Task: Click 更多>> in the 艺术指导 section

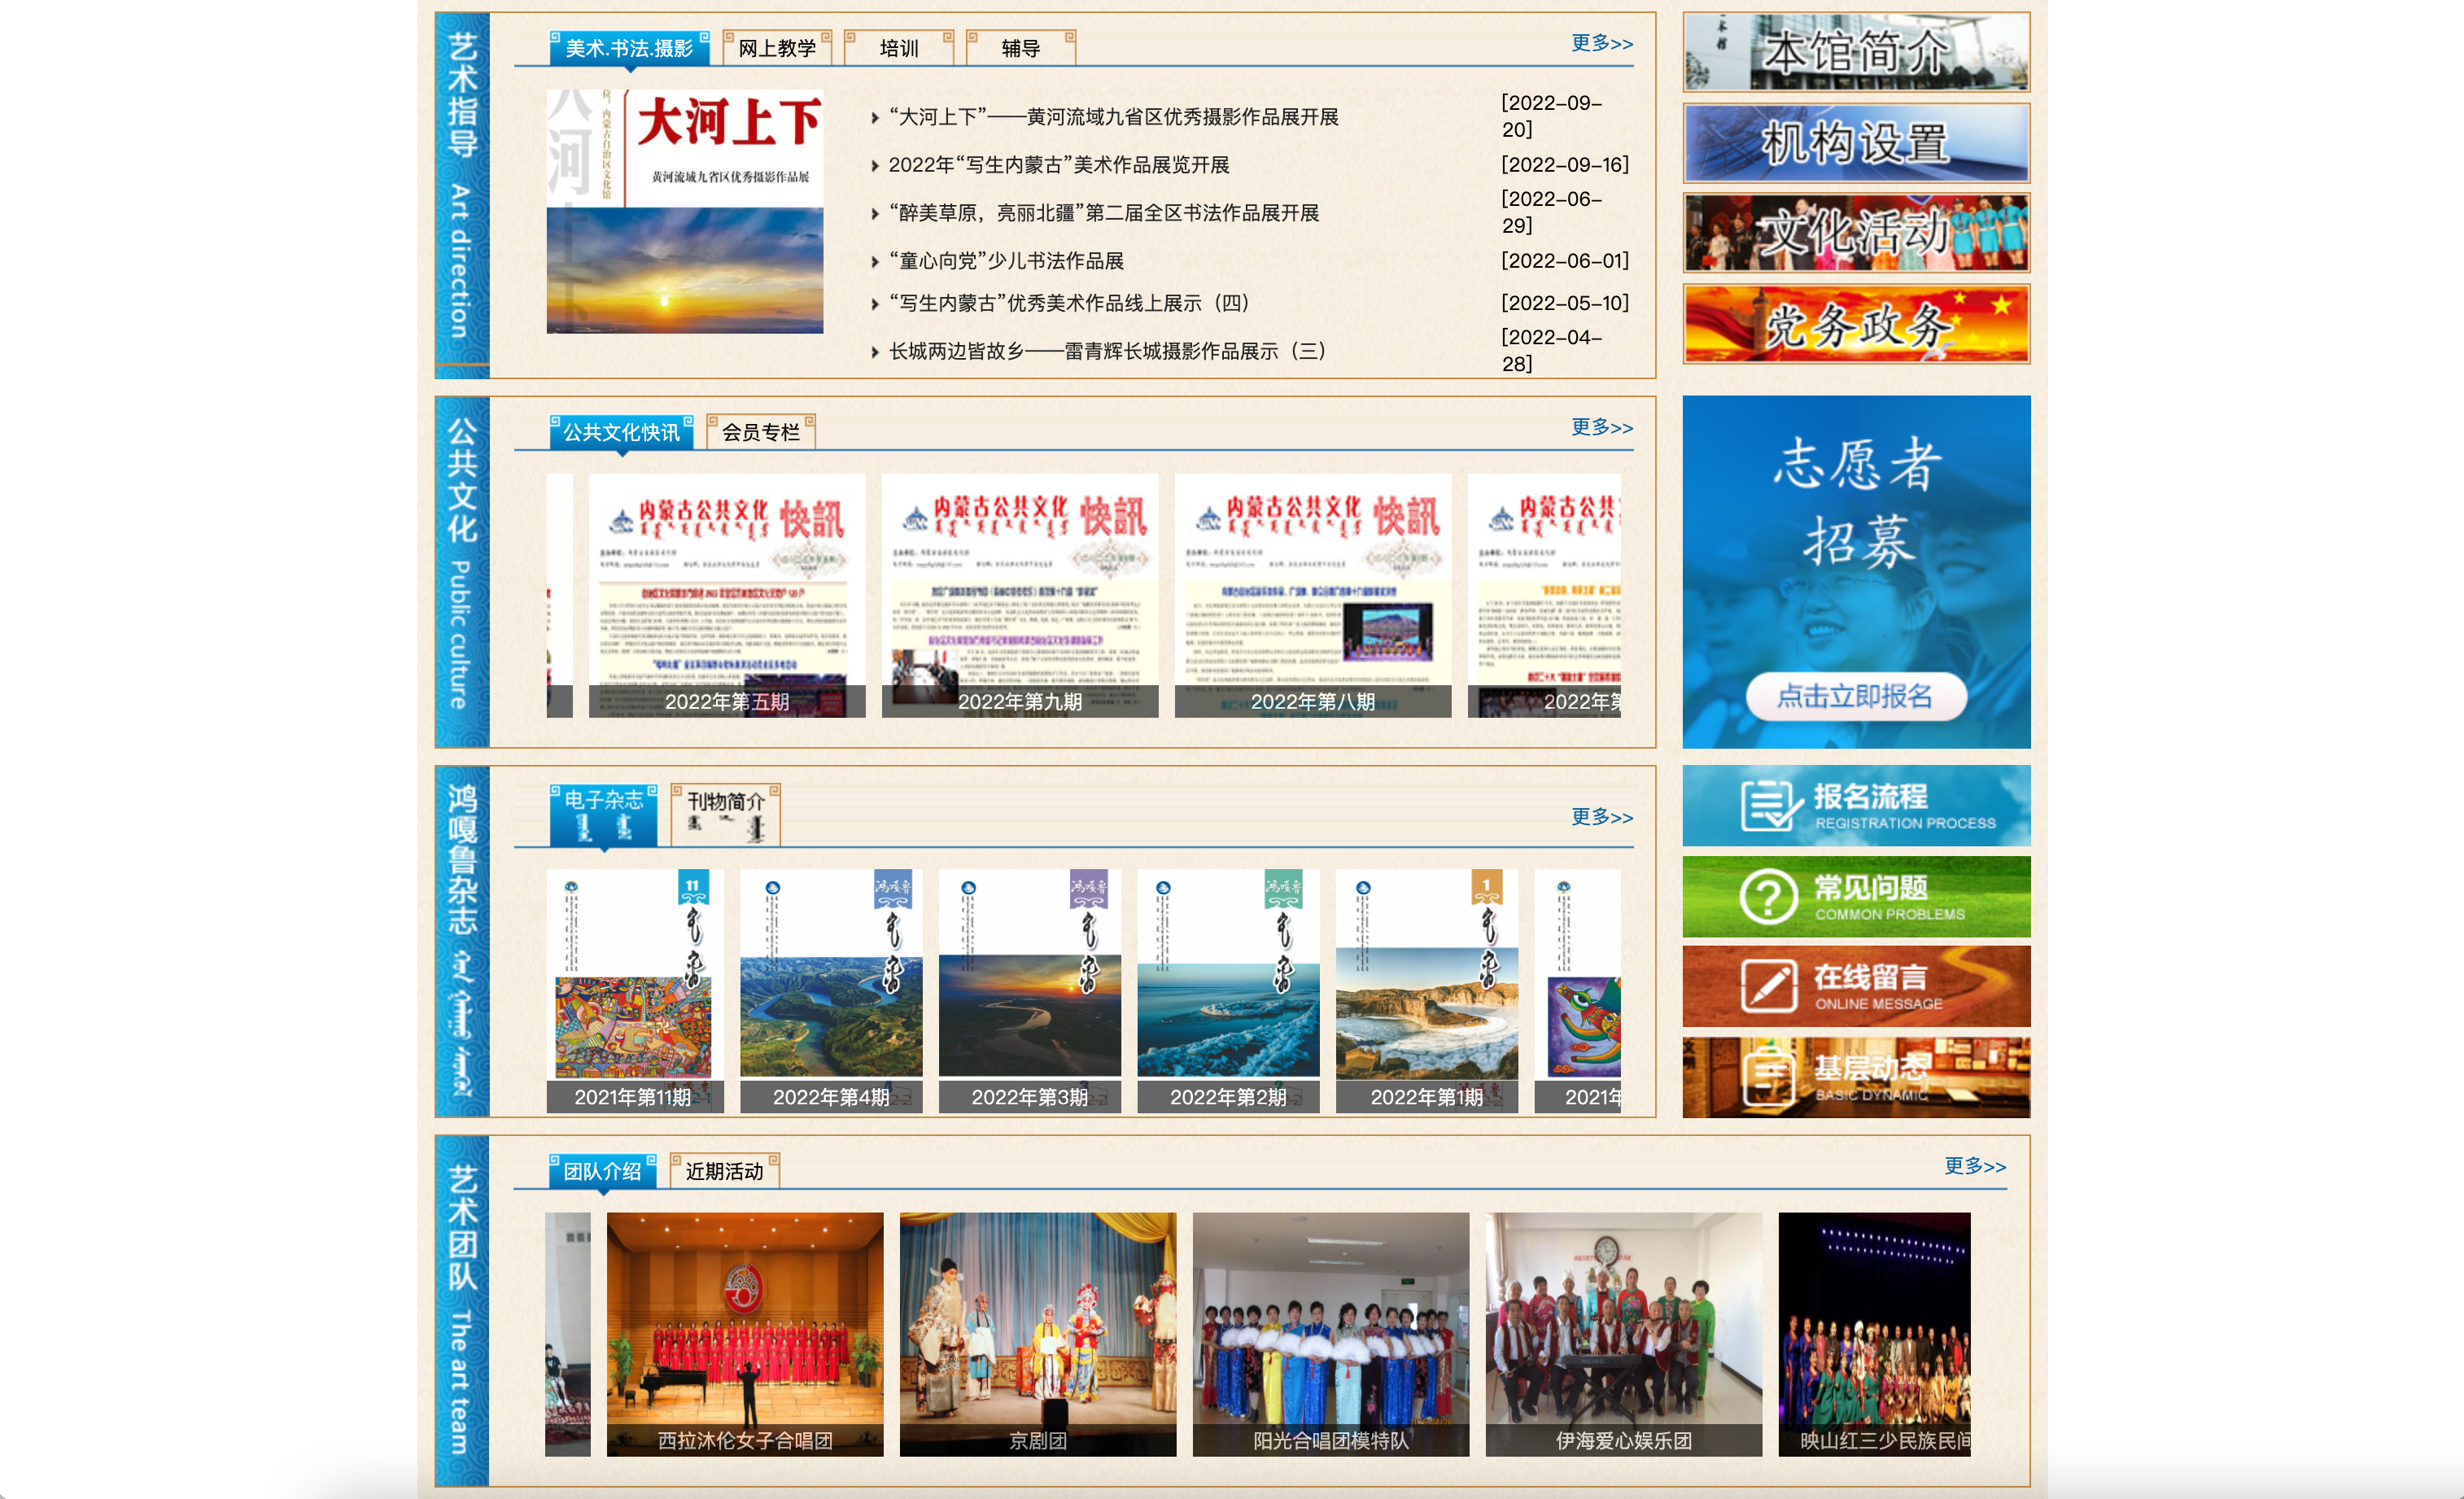Action: [1601, 43]
